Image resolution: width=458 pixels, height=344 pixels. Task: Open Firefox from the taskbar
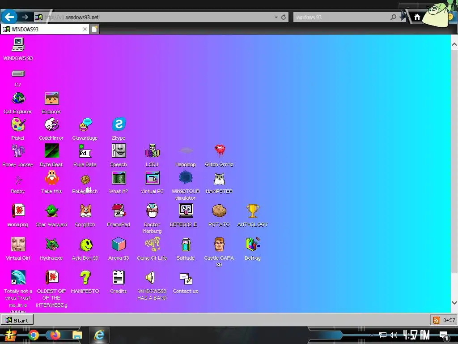[x=55, y=335]
